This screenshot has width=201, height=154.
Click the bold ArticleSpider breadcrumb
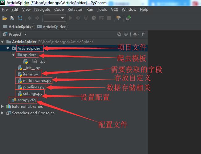[x=18, y=27]
